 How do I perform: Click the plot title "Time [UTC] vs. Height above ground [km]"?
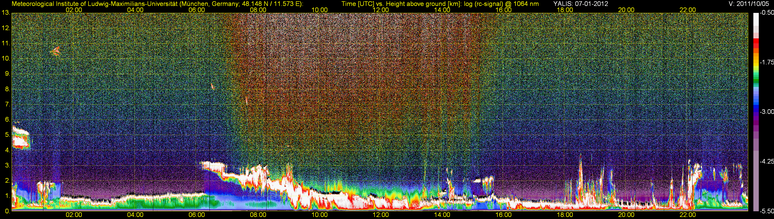pyautogui.click(x=401, y=4)
